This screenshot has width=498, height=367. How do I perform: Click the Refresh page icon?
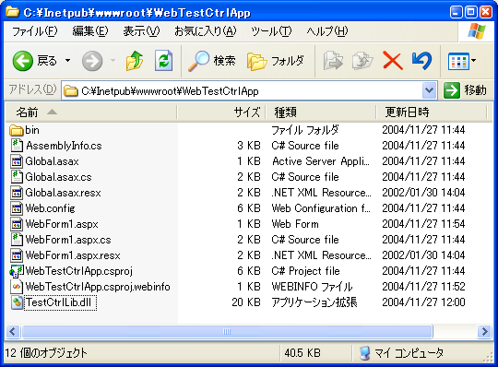163,60
